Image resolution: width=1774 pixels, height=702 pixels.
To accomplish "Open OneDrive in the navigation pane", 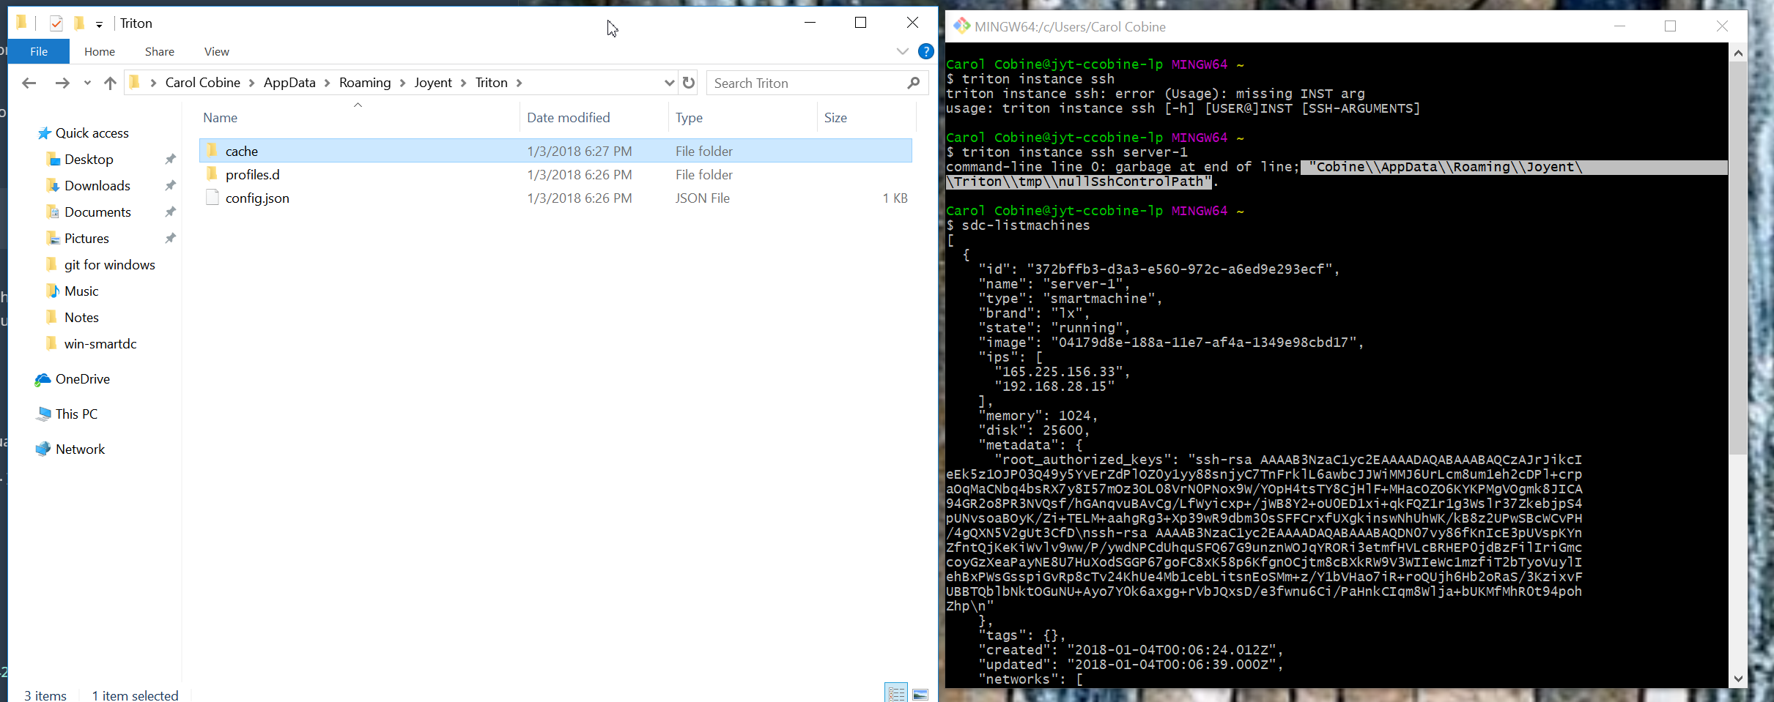I will 83,379.
